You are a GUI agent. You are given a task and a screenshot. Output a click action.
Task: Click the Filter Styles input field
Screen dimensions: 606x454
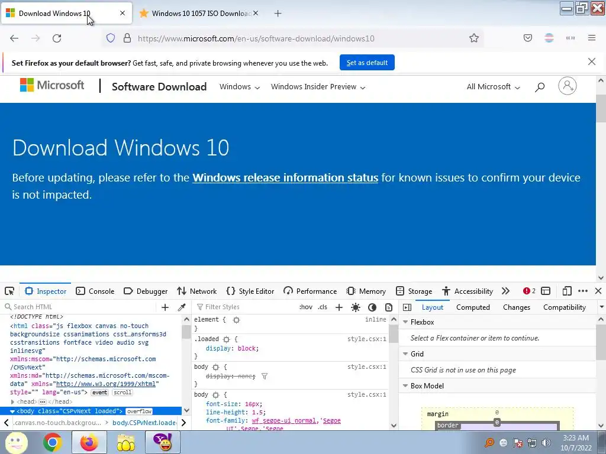(243, 307)
